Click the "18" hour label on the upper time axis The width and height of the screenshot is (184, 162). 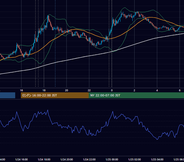tap(44, 90)
